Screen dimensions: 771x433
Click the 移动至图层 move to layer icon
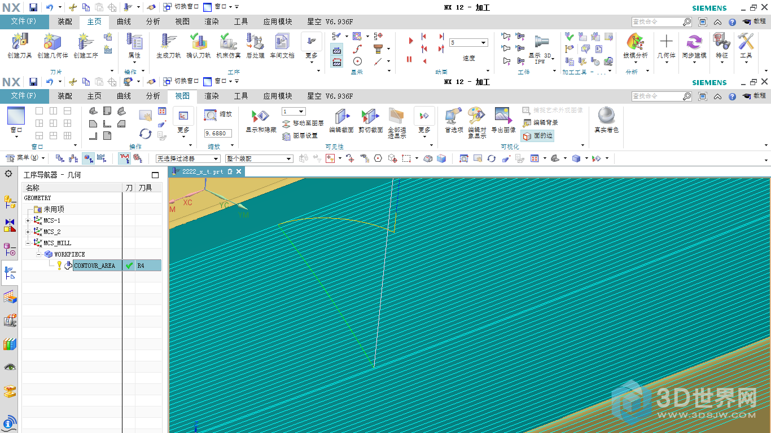(x=286, y=123)
